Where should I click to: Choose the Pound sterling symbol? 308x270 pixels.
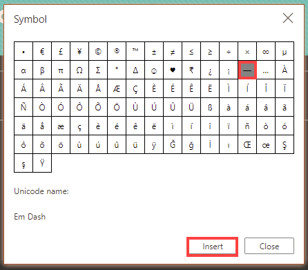(61, 51)
